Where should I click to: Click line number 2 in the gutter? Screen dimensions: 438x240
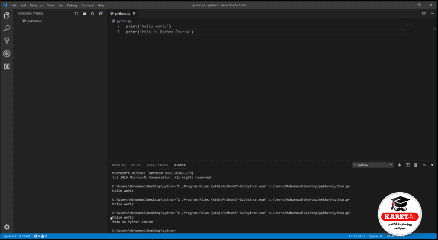(x=118, y=32)
